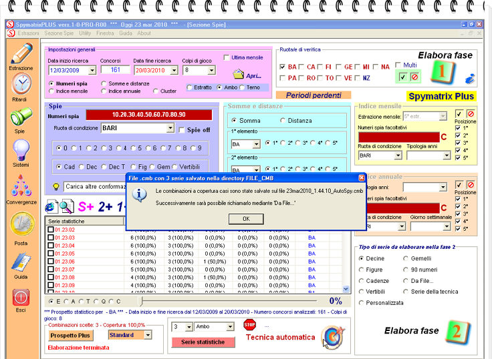Click the yellow bulb beside Carica altre conformazioni

coord(56,187)
